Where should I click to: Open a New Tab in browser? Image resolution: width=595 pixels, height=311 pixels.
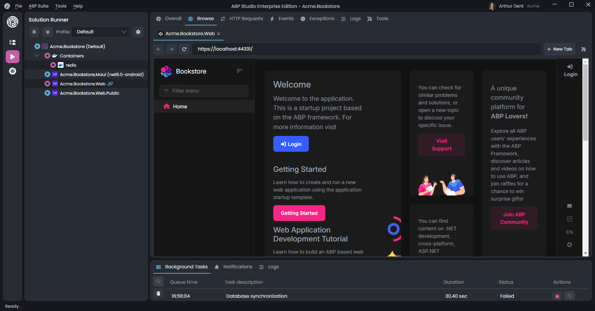tap(559, 49)
